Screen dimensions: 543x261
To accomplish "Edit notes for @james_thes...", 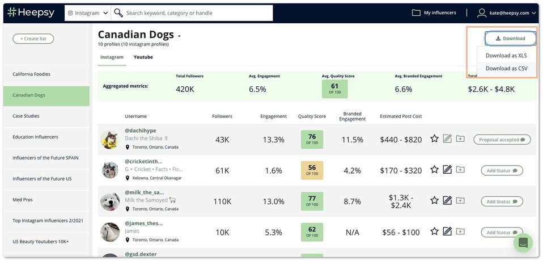I will tap(447, 231).
